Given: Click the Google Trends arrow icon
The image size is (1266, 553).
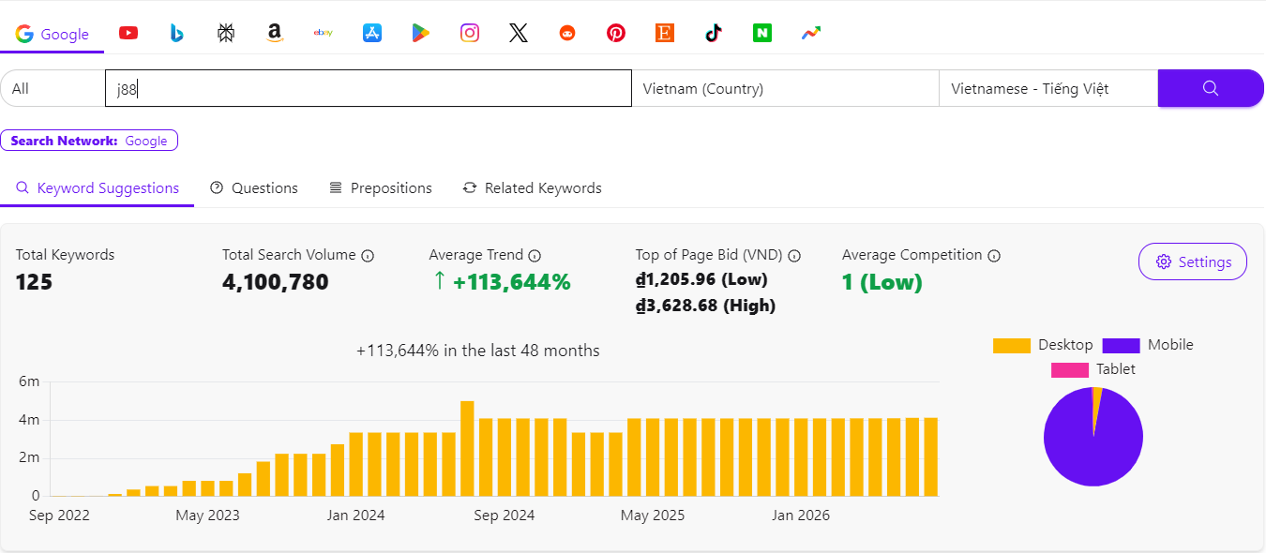Looking at the screenshot, I should tap(811, 34).
